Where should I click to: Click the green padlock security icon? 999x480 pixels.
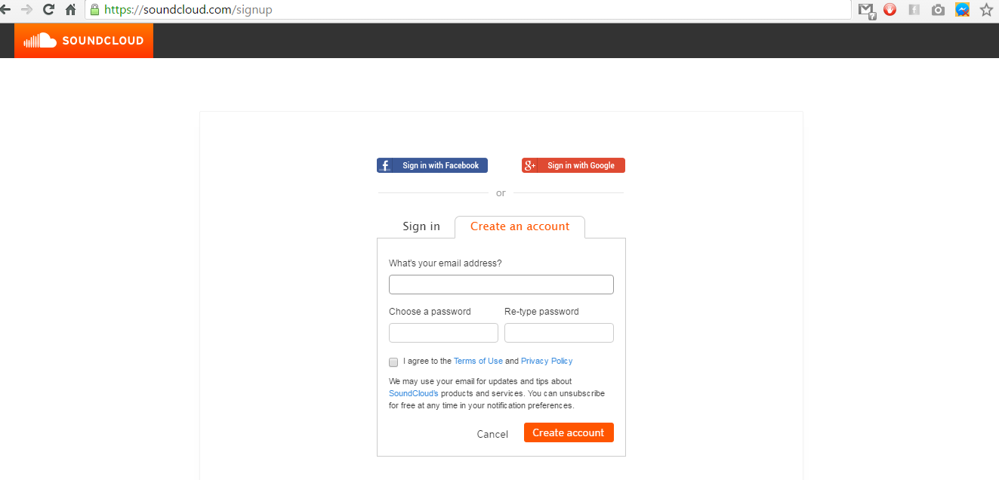pyautogui.click(x=94, y=10)
